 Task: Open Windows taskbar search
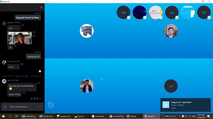pos(10,116)
